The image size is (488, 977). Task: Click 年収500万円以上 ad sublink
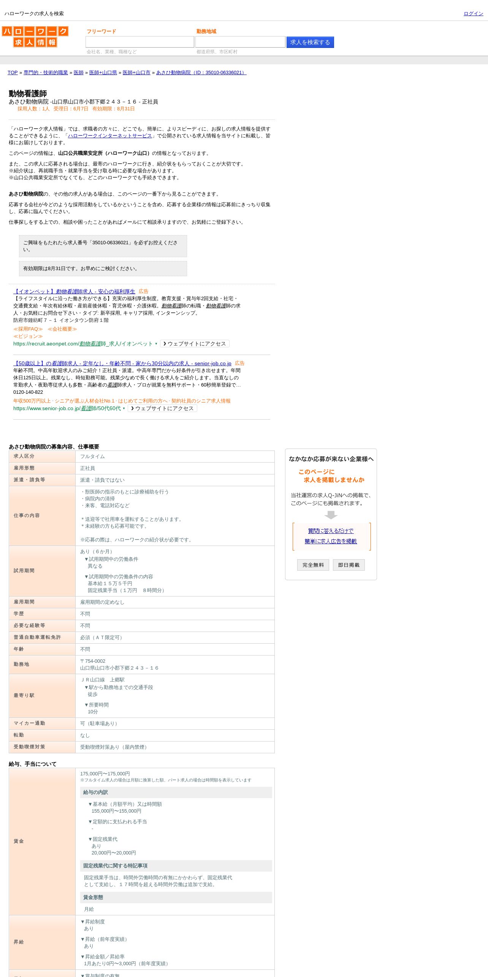tap(33, 401)
